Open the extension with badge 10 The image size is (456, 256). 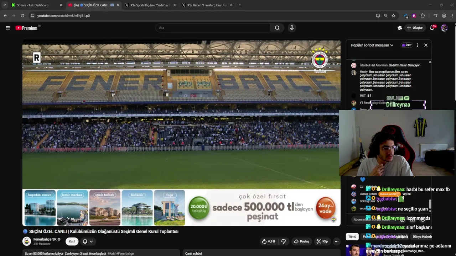pyautogui.click(x=406, y=16)
